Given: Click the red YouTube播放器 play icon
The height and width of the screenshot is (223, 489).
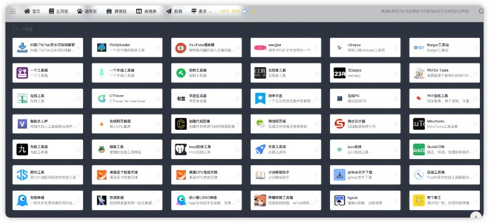Looking at the screenshot, I should tap(181, 48).
